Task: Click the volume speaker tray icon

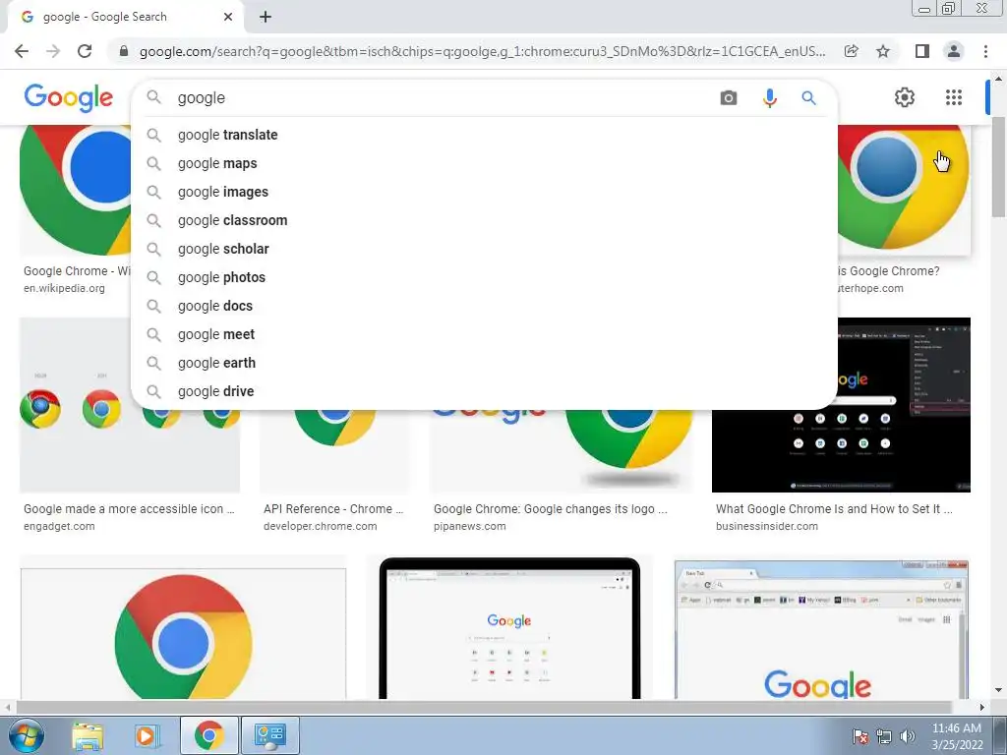Action: click(x=908, y=736)
